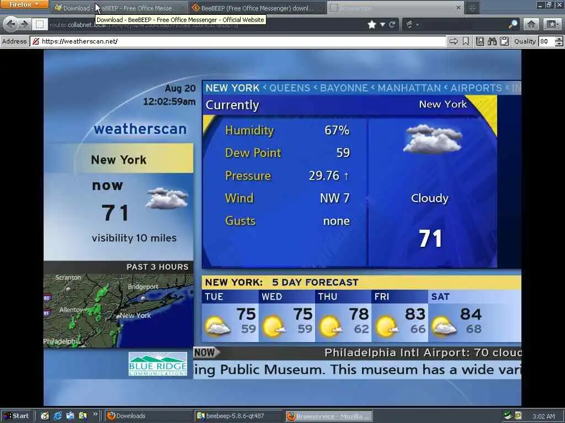Switch to the Download BeeBEEP Official Website tab
565x423 pixels.
[x=119, y=8]
